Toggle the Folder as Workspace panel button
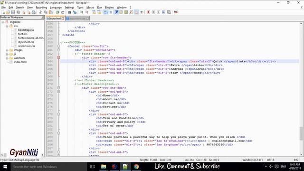Viewport: 304px width, 171px height. [x=137, y=12]
